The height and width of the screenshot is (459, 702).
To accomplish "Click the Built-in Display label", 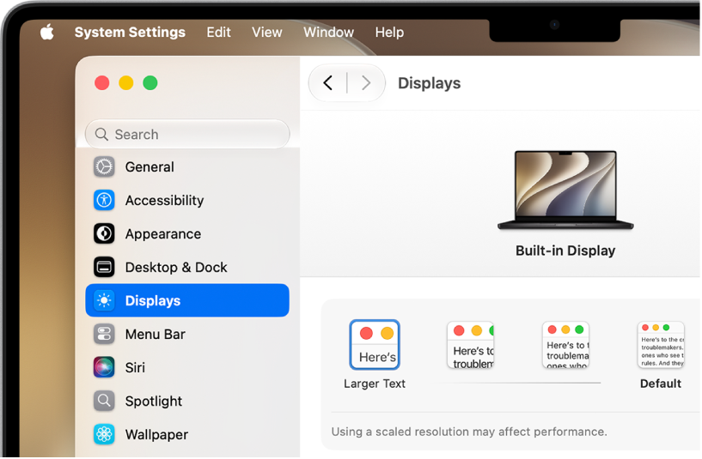I will tap(565, 251).
